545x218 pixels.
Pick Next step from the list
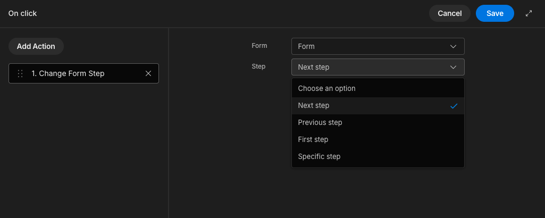(x=378, y=105)
